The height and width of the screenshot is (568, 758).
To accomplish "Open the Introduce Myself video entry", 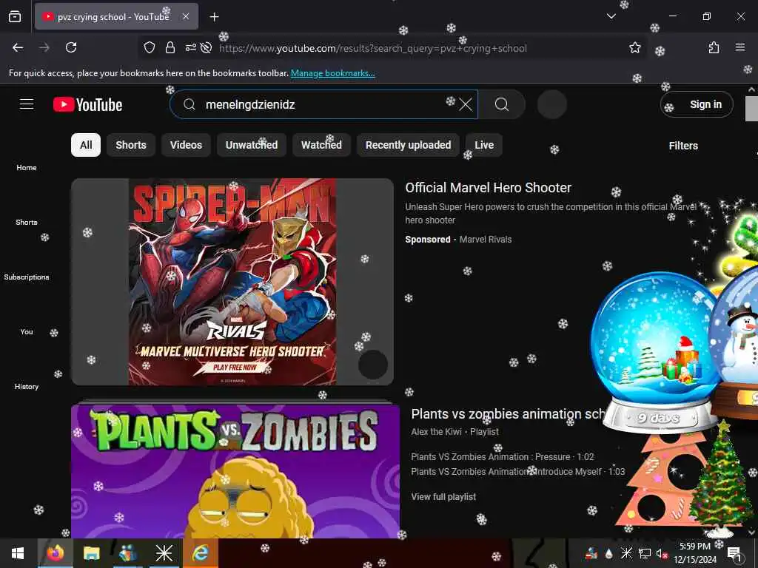I will pos(517,471).
